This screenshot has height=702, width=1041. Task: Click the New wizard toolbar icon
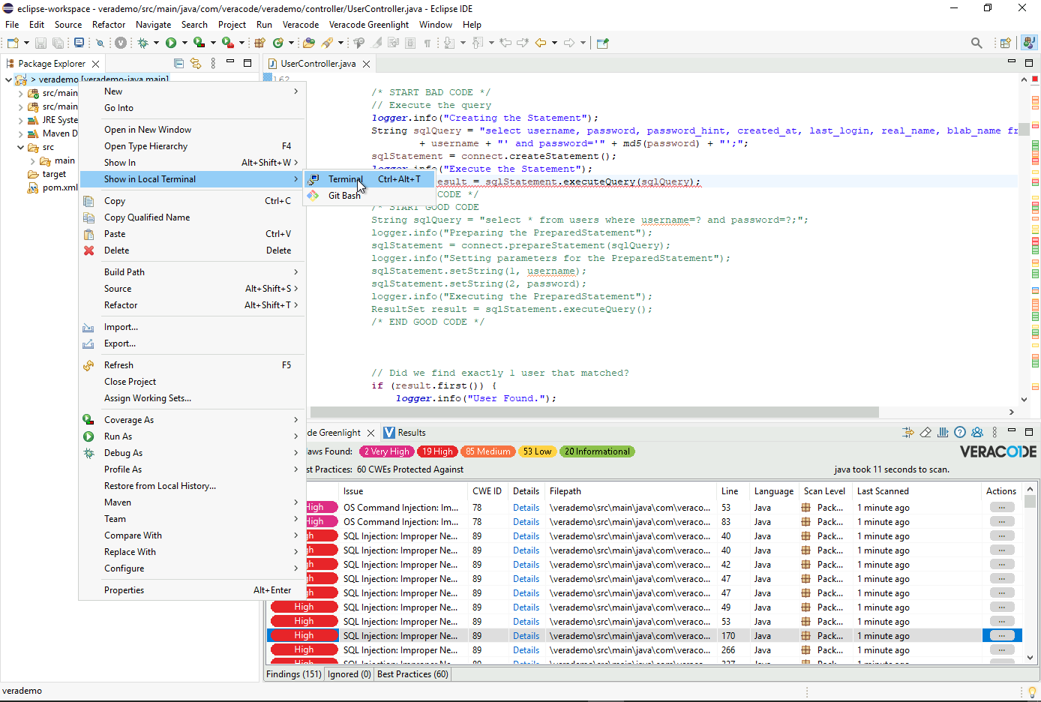pyautogui.click(x=13, y=43)
